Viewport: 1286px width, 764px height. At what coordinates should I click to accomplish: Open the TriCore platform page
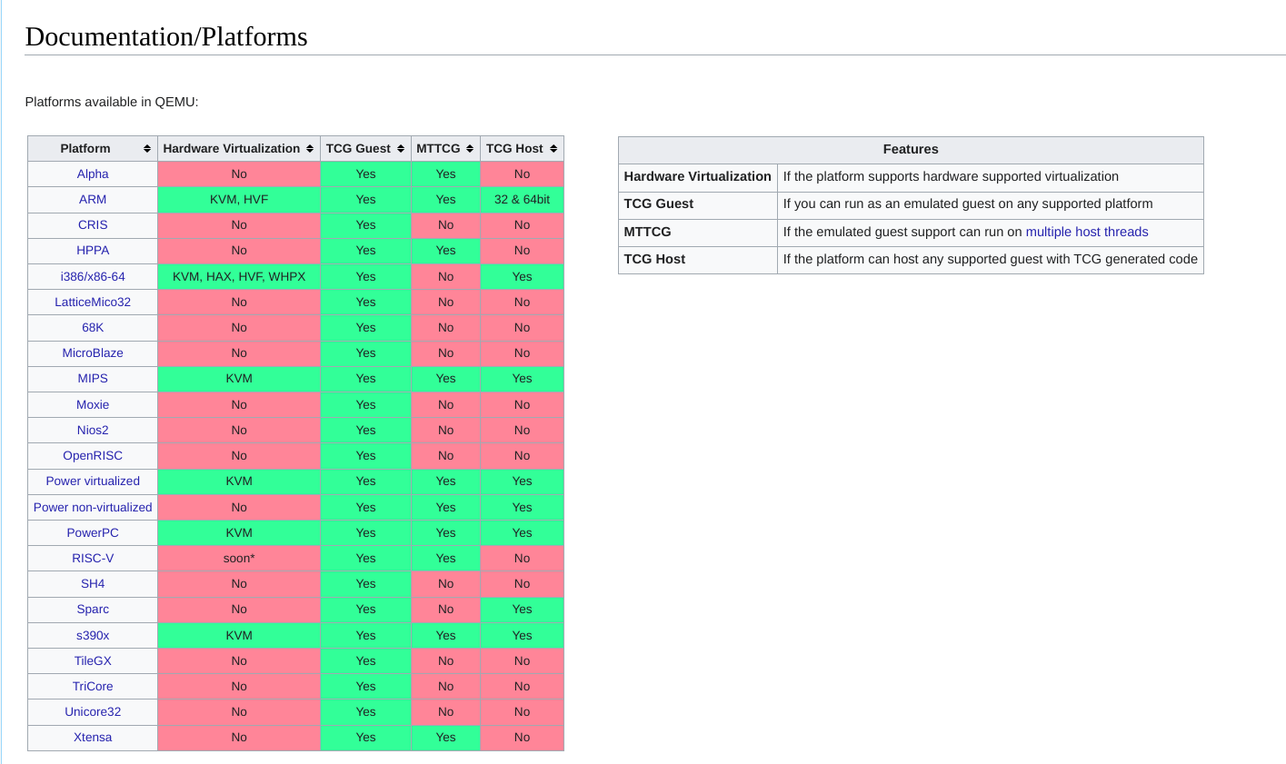(93, 687)
